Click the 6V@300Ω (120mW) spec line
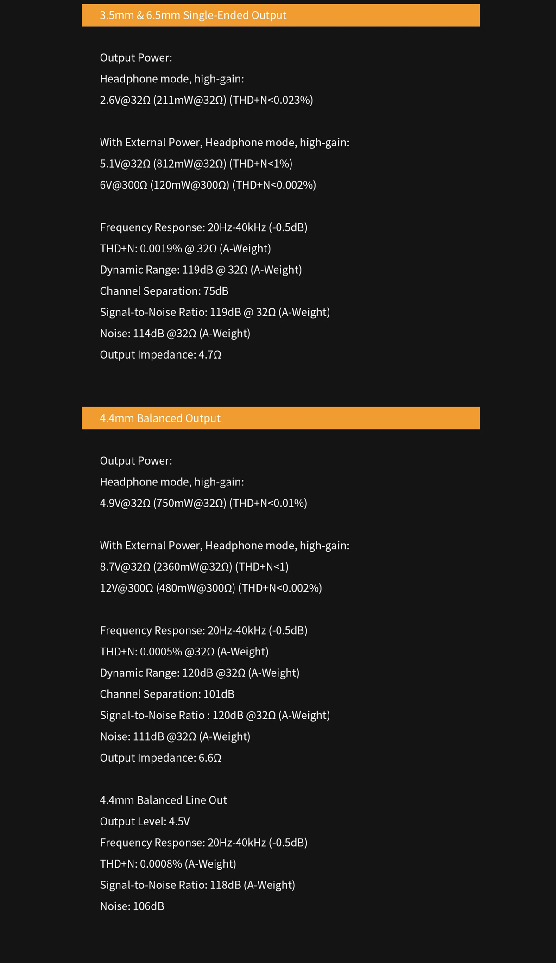The height and width of the screenshot is (963, 556). tap(208, 185)
